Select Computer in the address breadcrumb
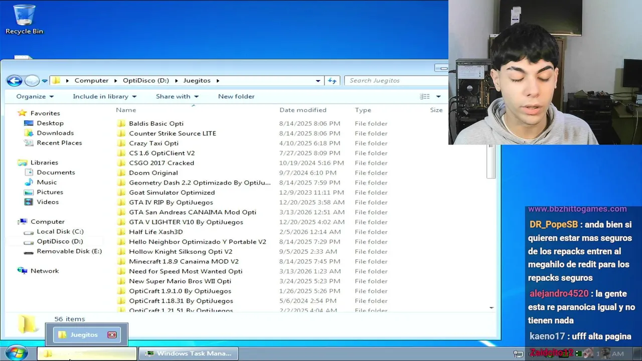The image size is (642, 361). pos(91,80)
